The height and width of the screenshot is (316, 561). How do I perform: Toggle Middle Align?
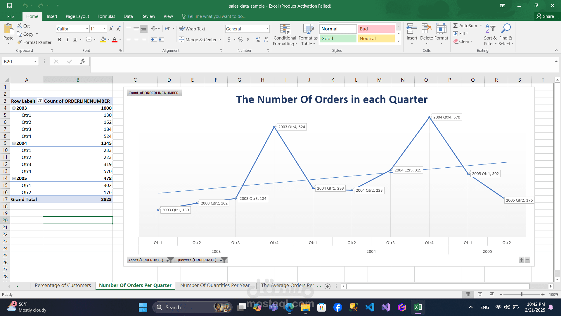[136, 29]
